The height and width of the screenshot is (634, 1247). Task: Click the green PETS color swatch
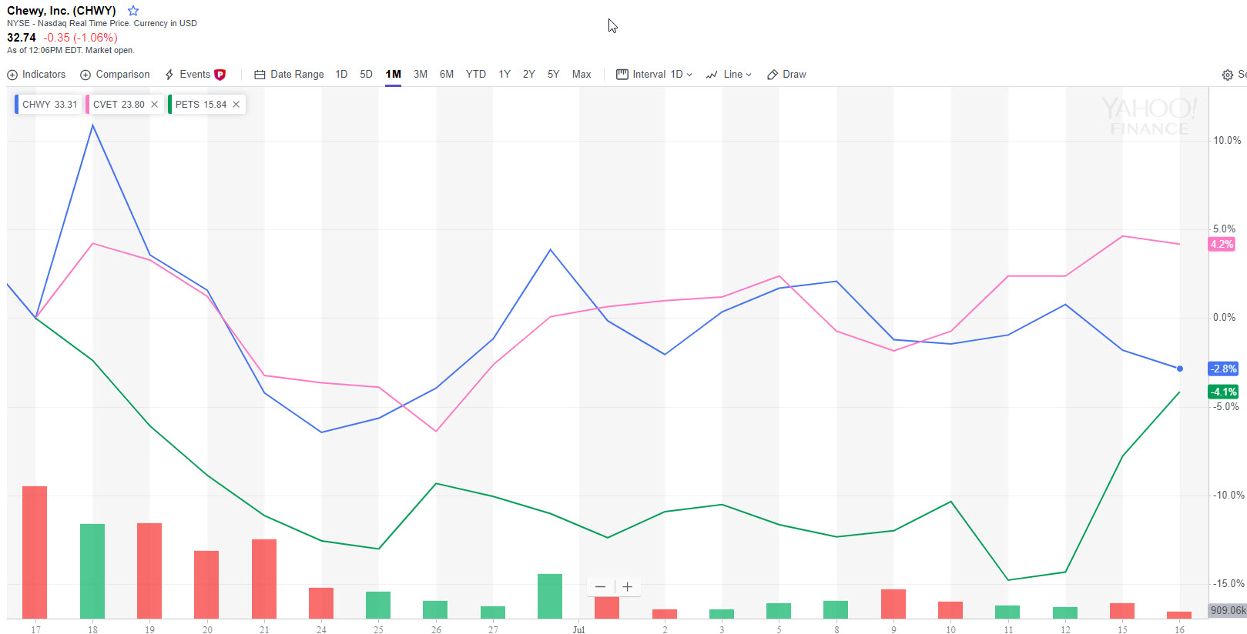click(x=169, y=105)
